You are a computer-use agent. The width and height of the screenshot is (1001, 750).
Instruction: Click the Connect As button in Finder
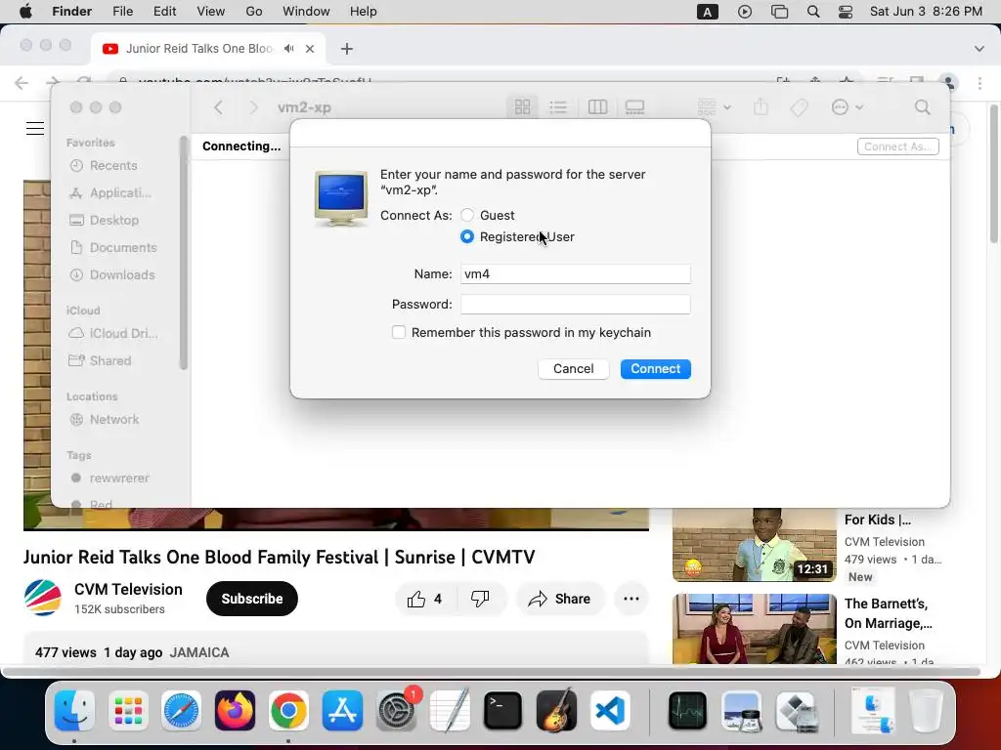[x=897, y=146]
